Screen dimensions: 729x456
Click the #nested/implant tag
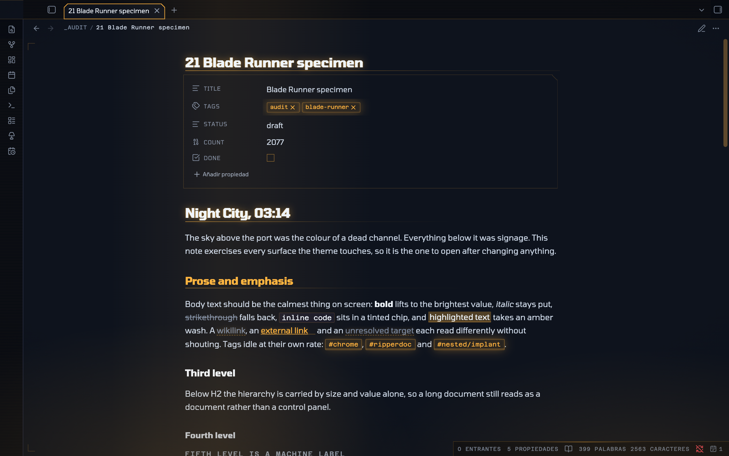pos(469,345)
